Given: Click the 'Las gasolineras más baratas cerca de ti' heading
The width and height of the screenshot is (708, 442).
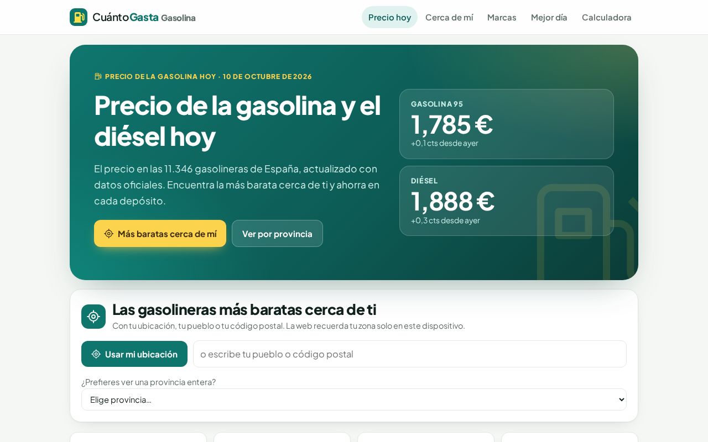Looking at the screenshot, I should coord(244,309).
